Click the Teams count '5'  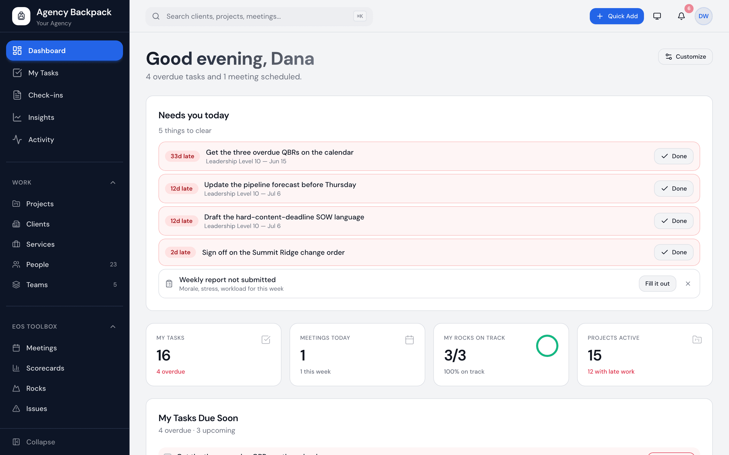tap(115, 284)
